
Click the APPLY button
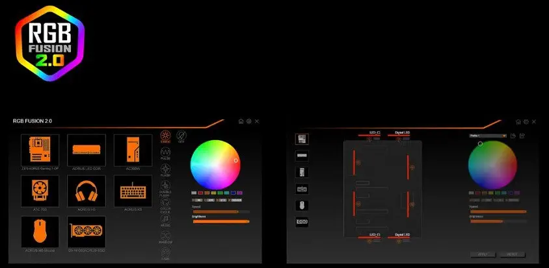[483, 254]
